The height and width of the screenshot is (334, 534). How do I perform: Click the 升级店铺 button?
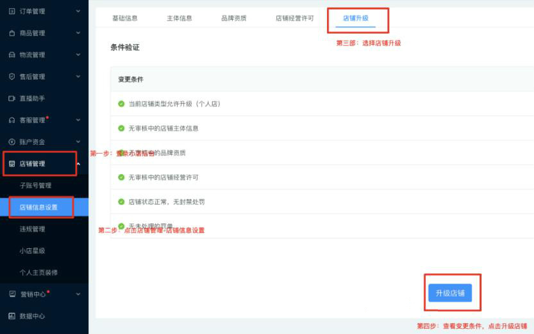tap(450, 293)
